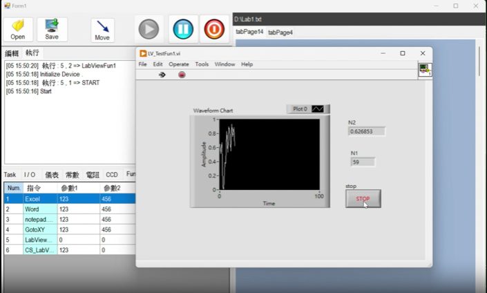The width and height of the screenshot is (487, 293).
Task: Select the tabPage4 tab
Action: tap(280, 32)
